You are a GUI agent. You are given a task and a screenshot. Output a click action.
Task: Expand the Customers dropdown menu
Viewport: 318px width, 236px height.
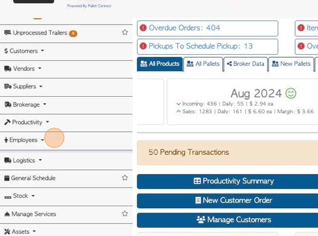(24, 51)
